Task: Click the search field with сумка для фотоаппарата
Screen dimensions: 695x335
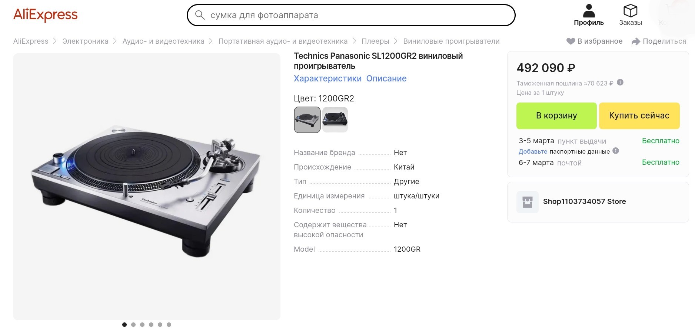Action: point(351,15)
